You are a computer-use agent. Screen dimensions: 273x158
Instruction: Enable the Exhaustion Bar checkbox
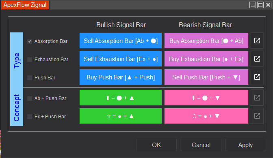pyautogui.click(x=30, y=60)
